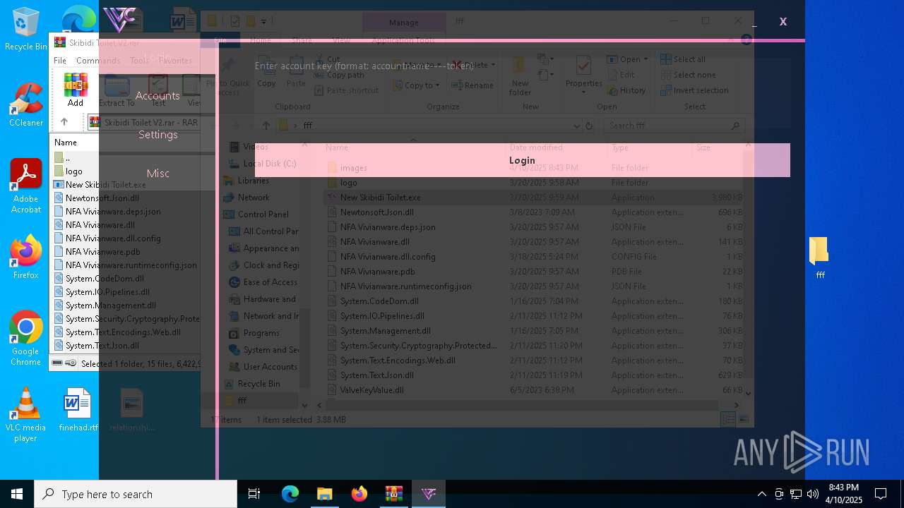Go up one level in WinRAR
The image size is (904, 508).
64,122
